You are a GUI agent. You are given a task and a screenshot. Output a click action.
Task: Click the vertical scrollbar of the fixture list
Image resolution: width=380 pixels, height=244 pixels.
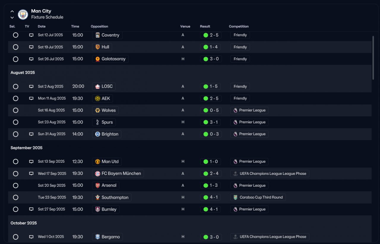373,58
